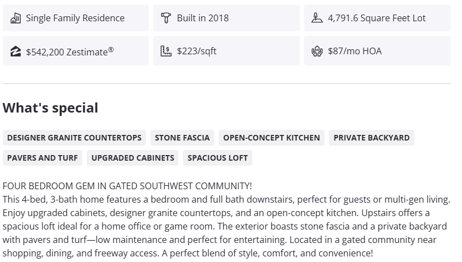
Task: Click the Built in 2018 text
Action: coord(202,18)
